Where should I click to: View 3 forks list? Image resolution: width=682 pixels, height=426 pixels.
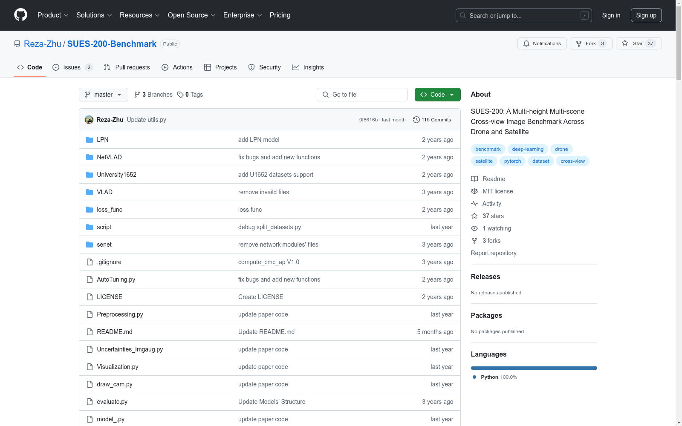point(486,241)
